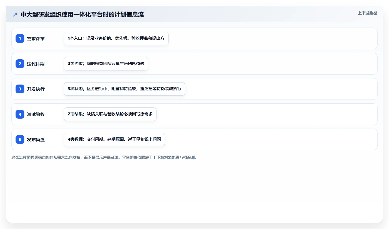
Task: Open the 1个入口 description box
Action: click(x=116, y=38)
